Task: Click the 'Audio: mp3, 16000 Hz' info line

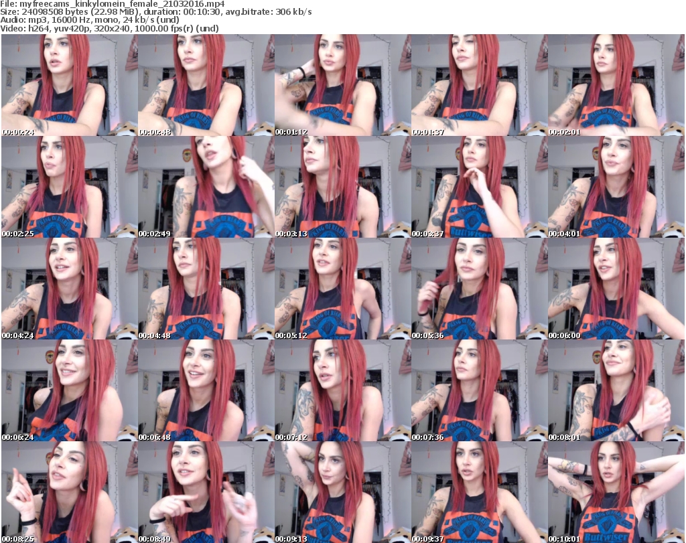Action: tap(90, 20)
